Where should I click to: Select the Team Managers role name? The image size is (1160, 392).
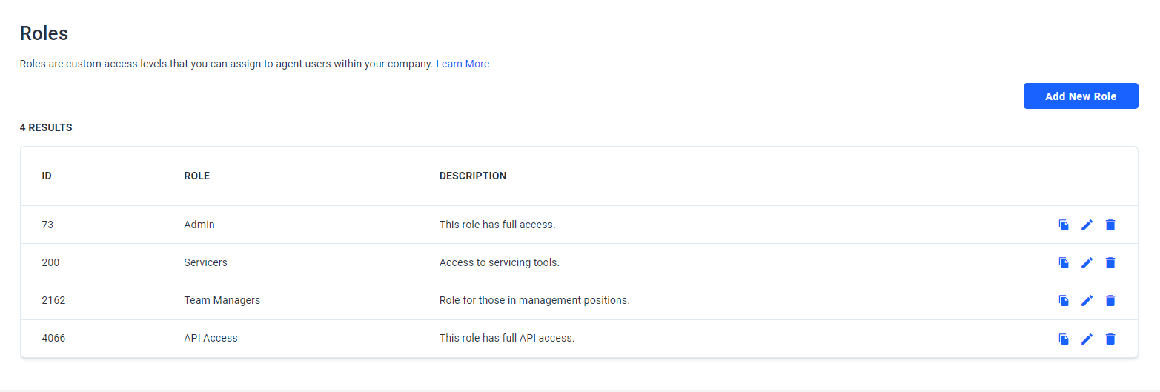point(222,300)
